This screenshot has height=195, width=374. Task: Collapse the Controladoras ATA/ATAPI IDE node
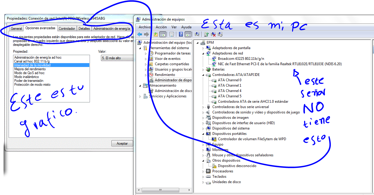click(x=203, y=75)
